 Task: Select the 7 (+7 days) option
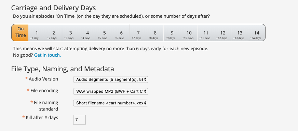pos(138,32)
